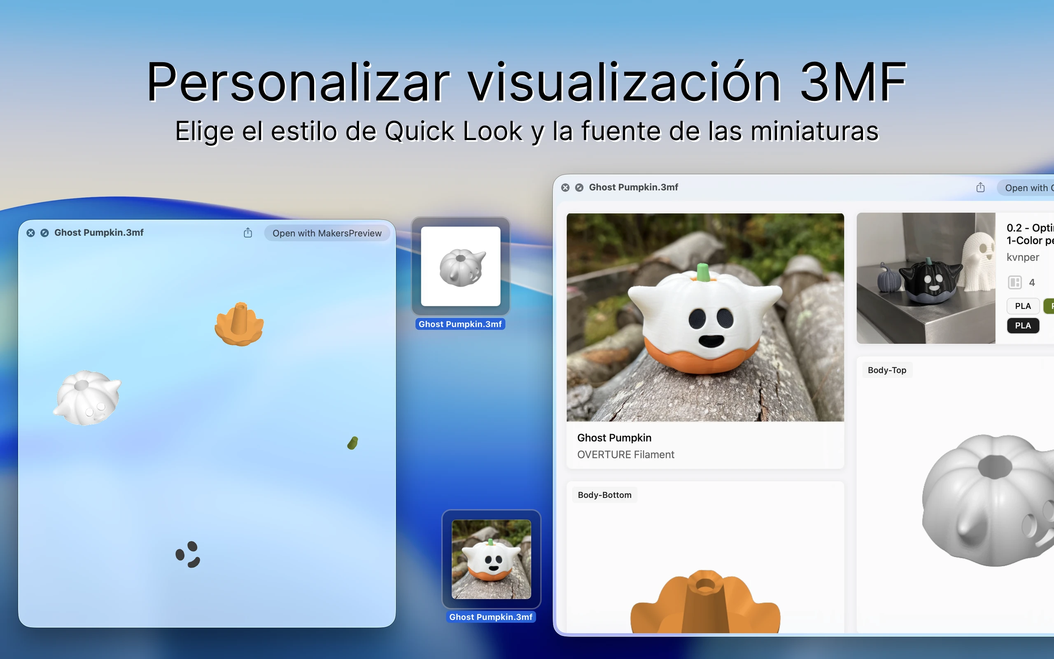Click the kvnper author name
1054x659 pixels.
click(x=1023, y=257)
